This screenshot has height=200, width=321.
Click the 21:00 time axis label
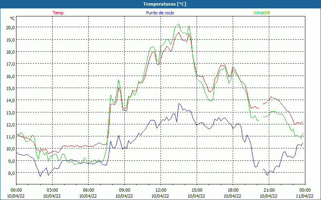[x=269, y=190]
